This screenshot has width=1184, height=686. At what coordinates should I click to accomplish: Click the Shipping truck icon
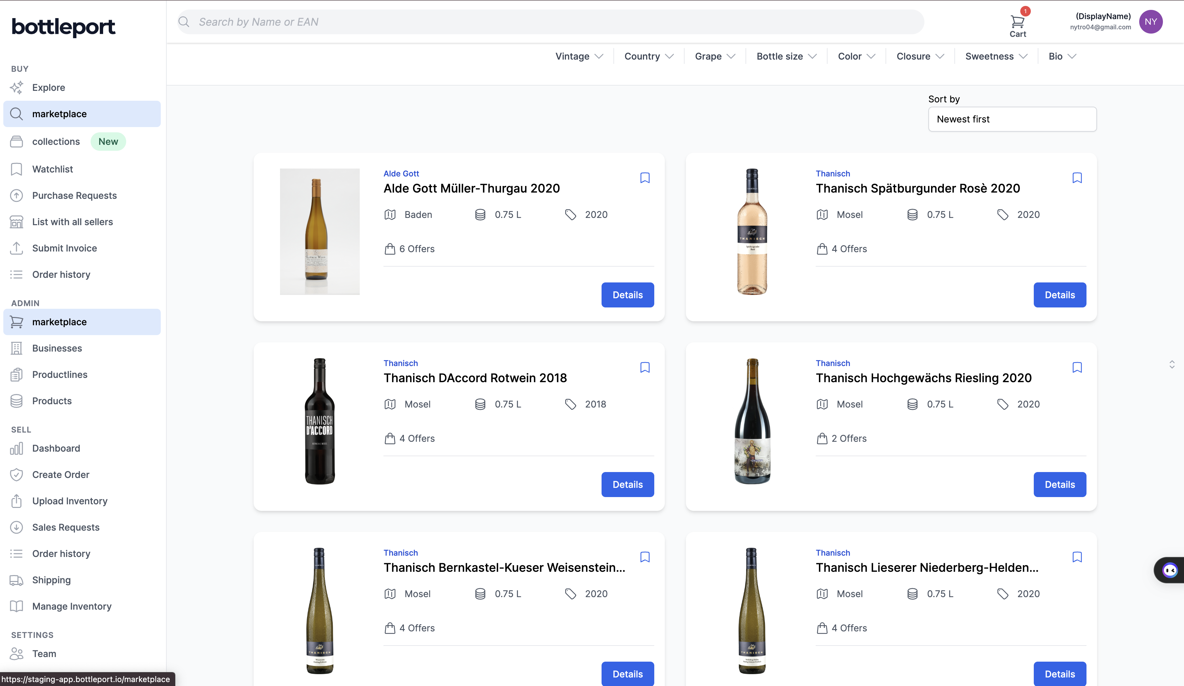click(16, 580)
